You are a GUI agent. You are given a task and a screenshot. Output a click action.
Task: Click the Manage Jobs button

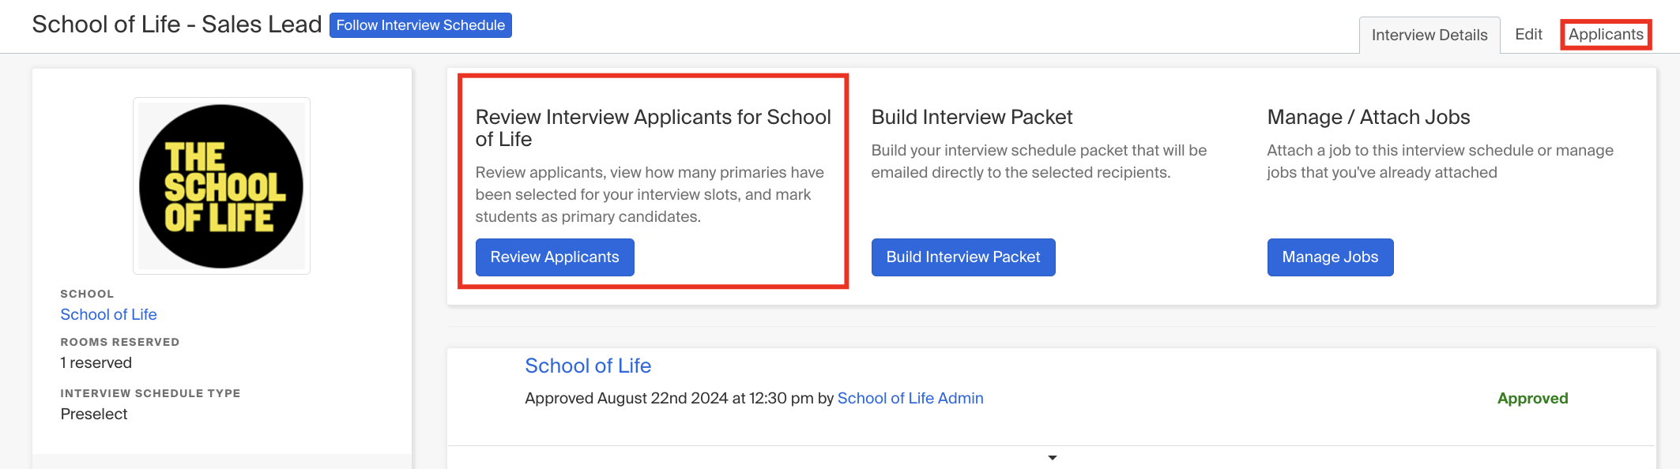click(x=1330, y=257)
